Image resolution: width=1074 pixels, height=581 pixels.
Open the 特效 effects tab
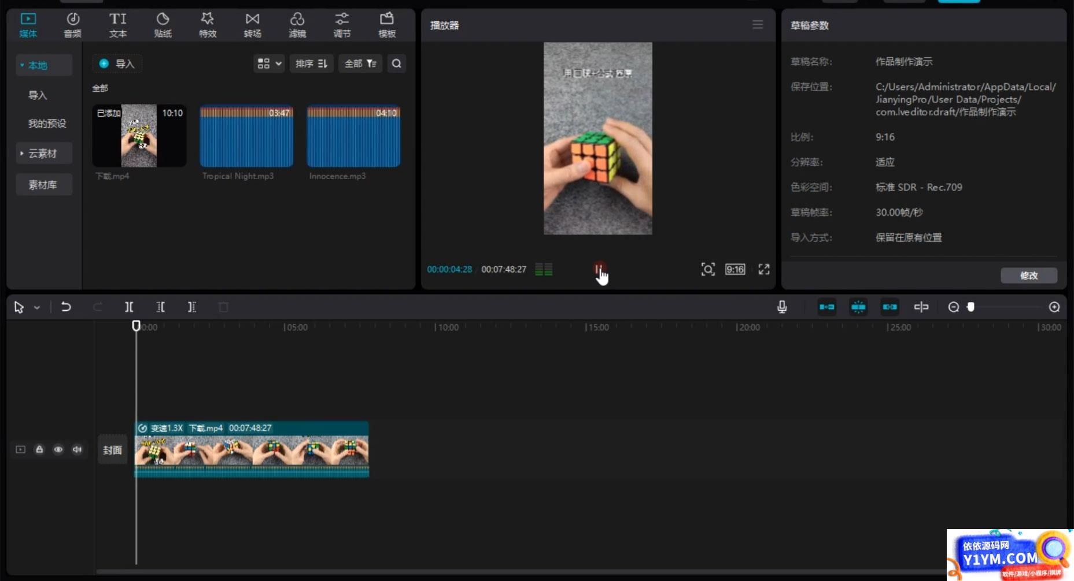(x=208, y=25)
